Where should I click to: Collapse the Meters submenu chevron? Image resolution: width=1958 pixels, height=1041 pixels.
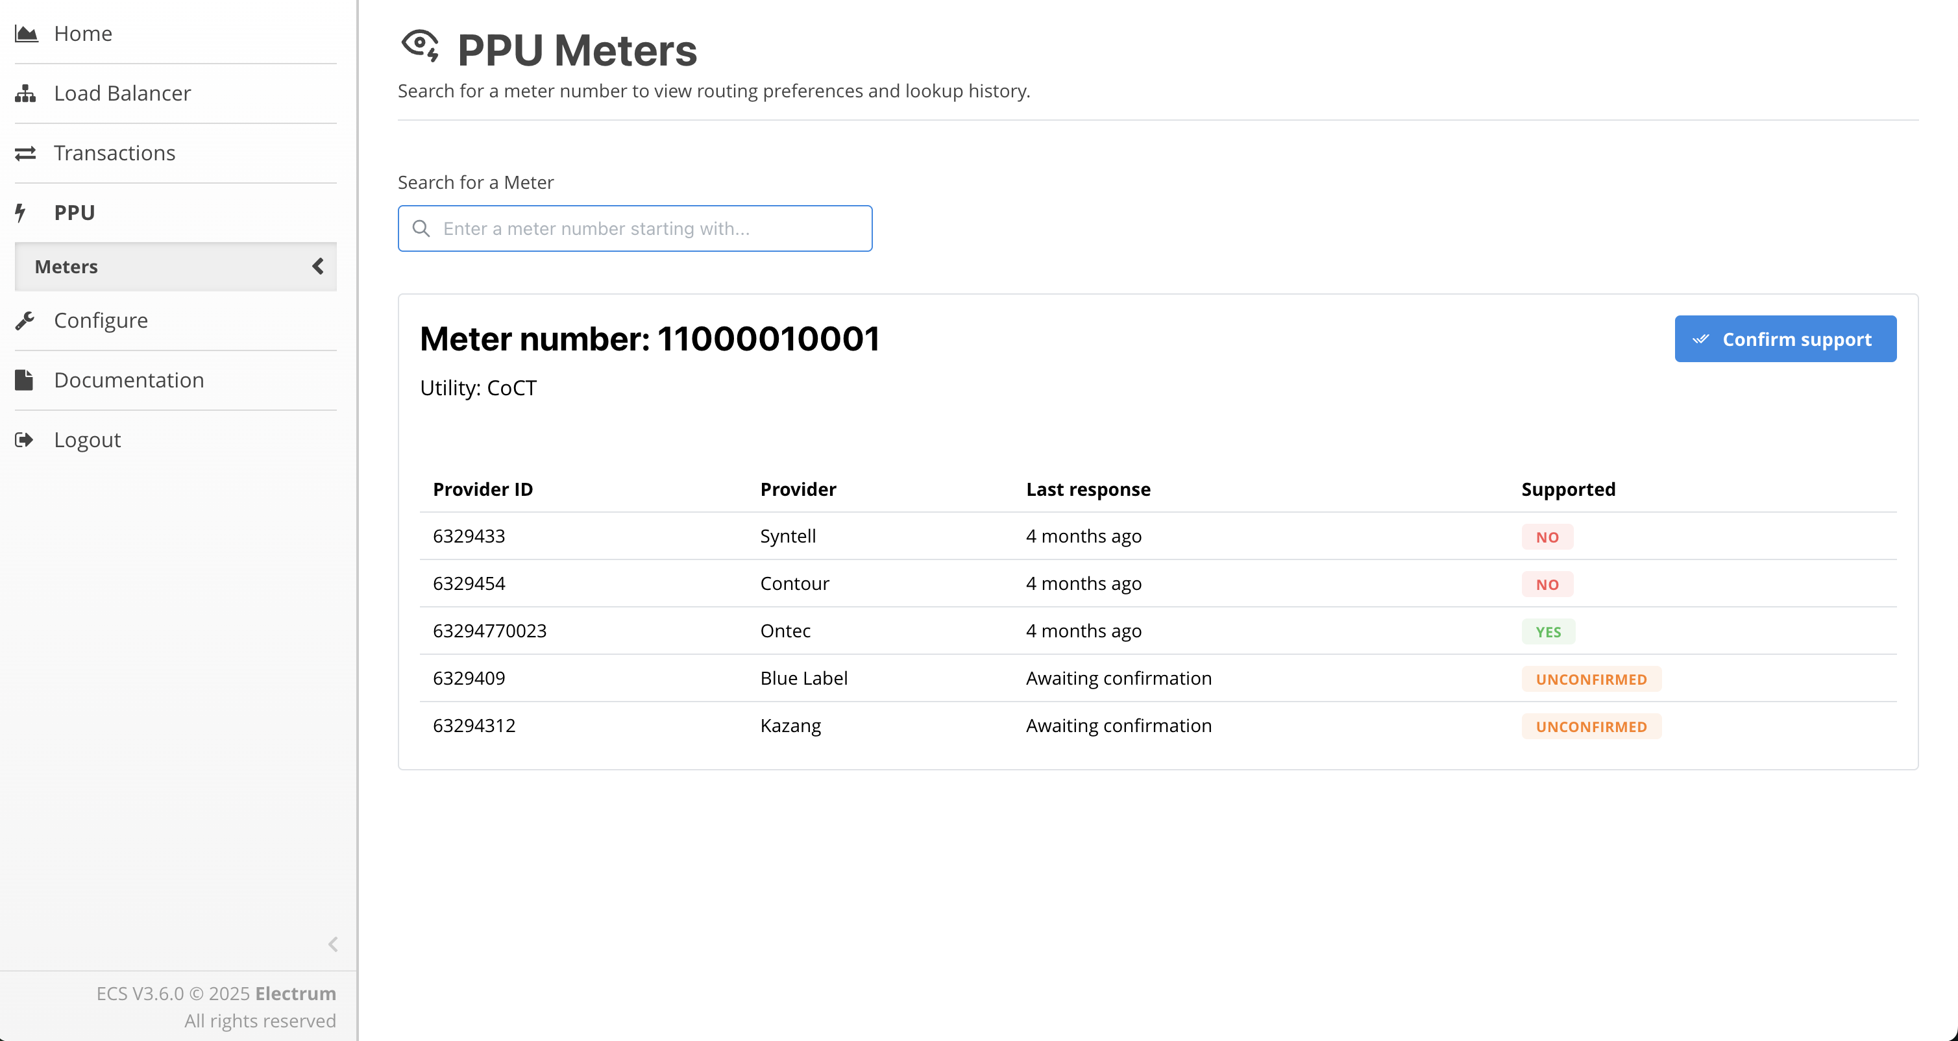tap(318, 267)
